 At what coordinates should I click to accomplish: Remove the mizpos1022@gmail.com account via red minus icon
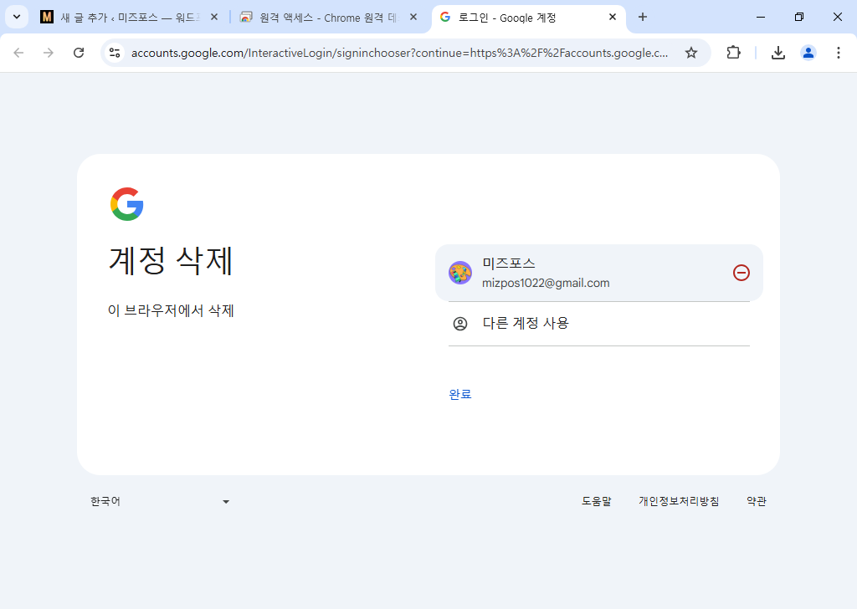point(742,273)
